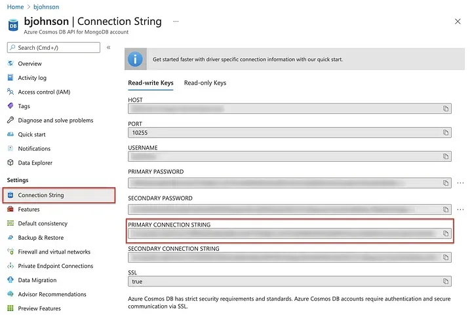The width and height of the screenshot is (472, 315).
Task: Go to Home via breadcrumb
Action: click(15, 7)
